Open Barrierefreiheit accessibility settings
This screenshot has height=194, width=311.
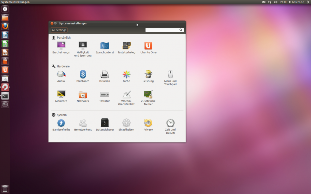[61, 125]
